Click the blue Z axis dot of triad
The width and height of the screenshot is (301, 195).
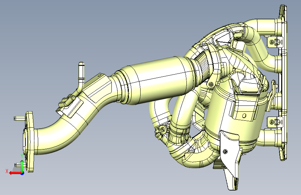pos(23,173)
